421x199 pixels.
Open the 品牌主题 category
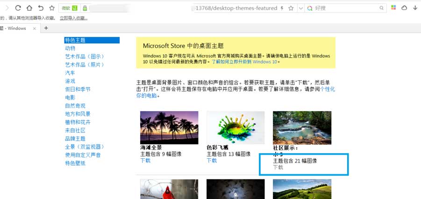pos(75,139)
